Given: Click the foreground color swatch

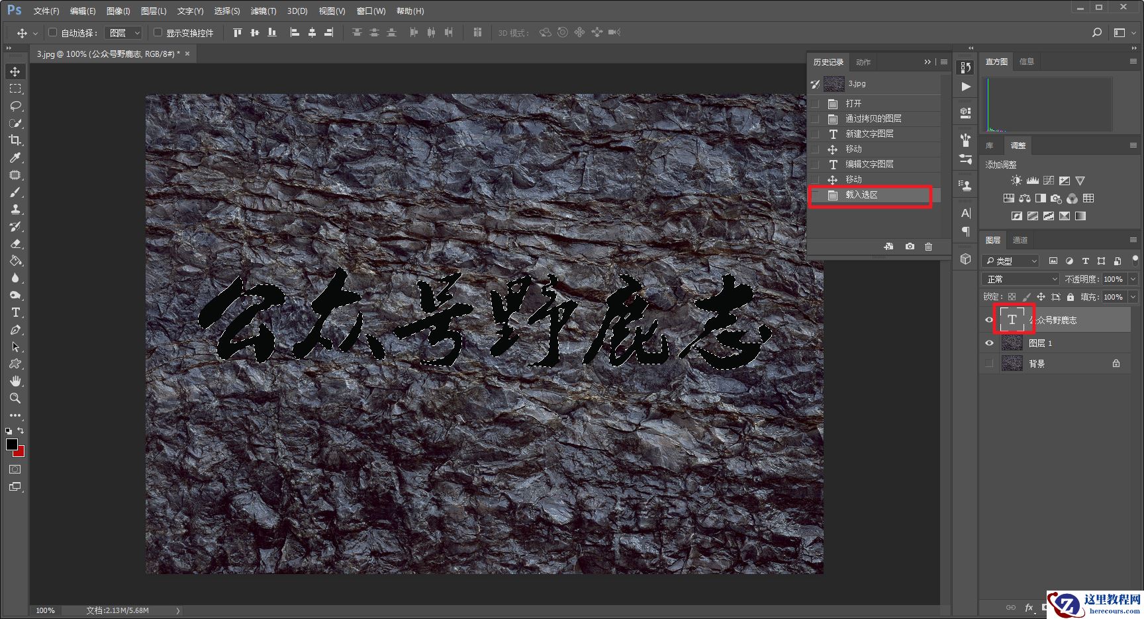Looking at the screenshot, I should coord(11,444).
